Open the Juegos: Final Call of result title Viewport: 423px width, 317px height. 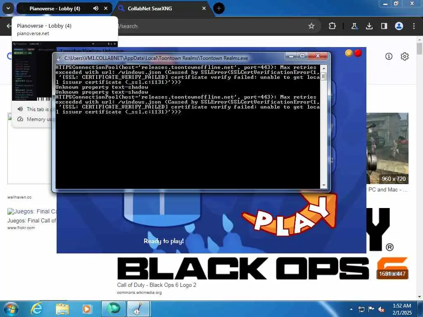click(32, 220)
